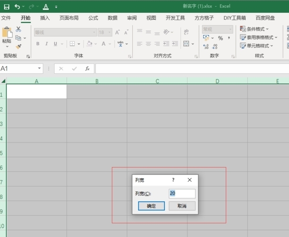Open the 单元格样式 menu
Screen dimensions: 289x237
256,46
